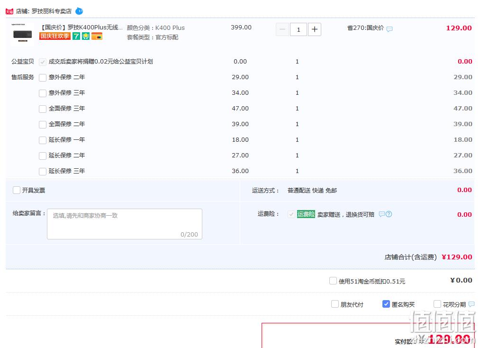The height and width of the screenshot is (348, 480).
Task: Click the 店铺合计(含运费) ¥129.00 total
Action: tap(428, 257)
